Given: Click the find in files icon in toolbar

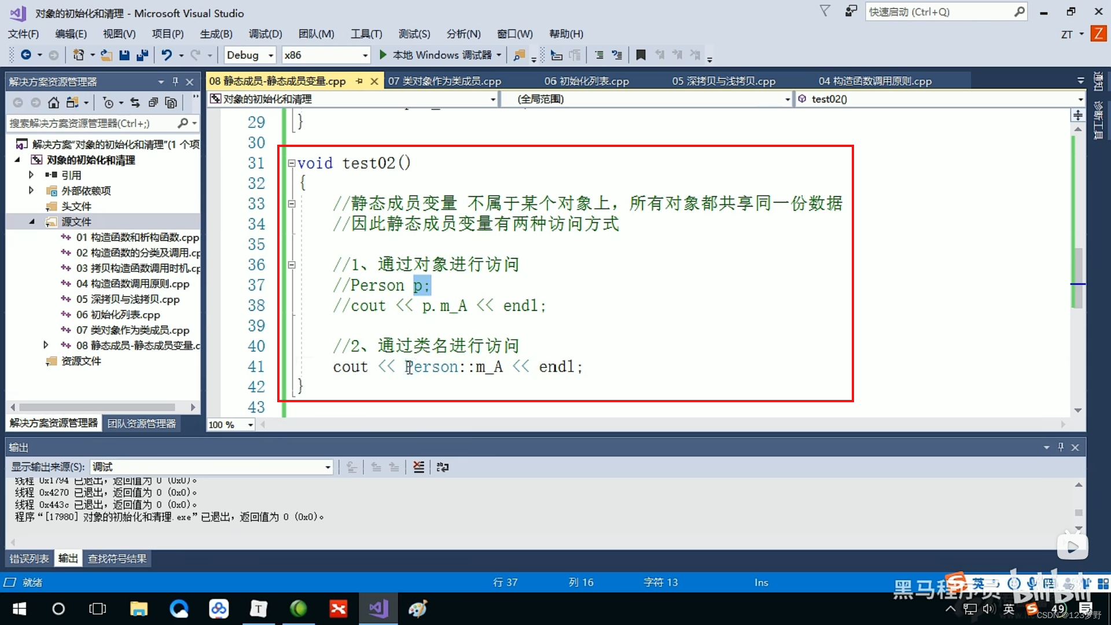Looking at the screenshot, I should (520, 55).
